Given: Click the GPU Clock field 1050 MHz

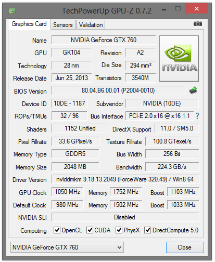Looking at the screenshot, I should 67,192.
